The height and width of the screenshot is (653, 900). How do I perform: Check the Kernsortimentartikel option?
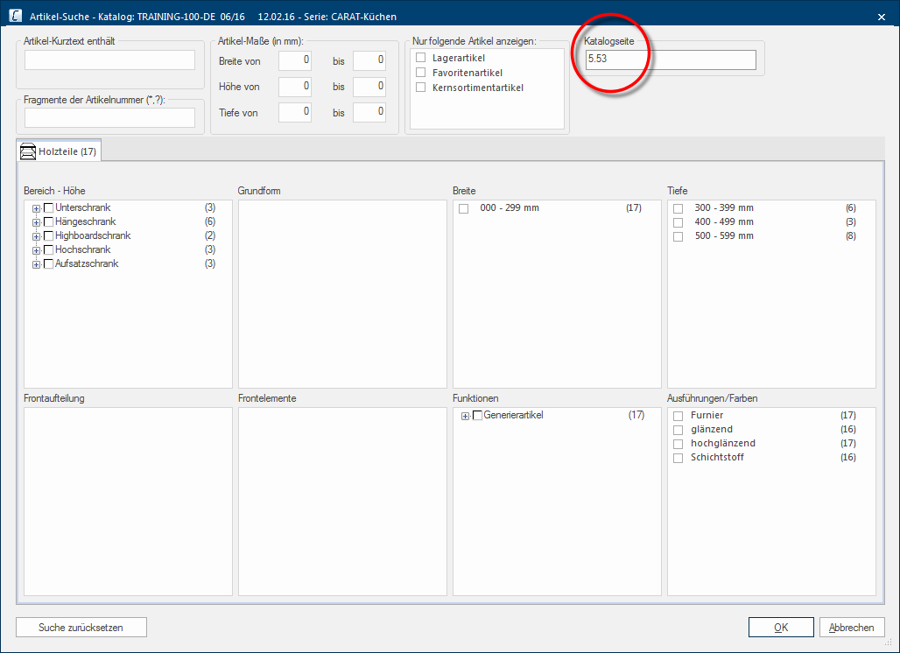(x=421, y=88)
